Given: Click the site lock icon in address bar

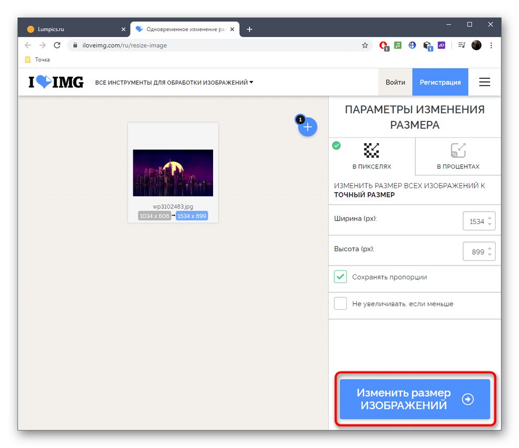Looking at the screenshot, I should tap(75, 45).
